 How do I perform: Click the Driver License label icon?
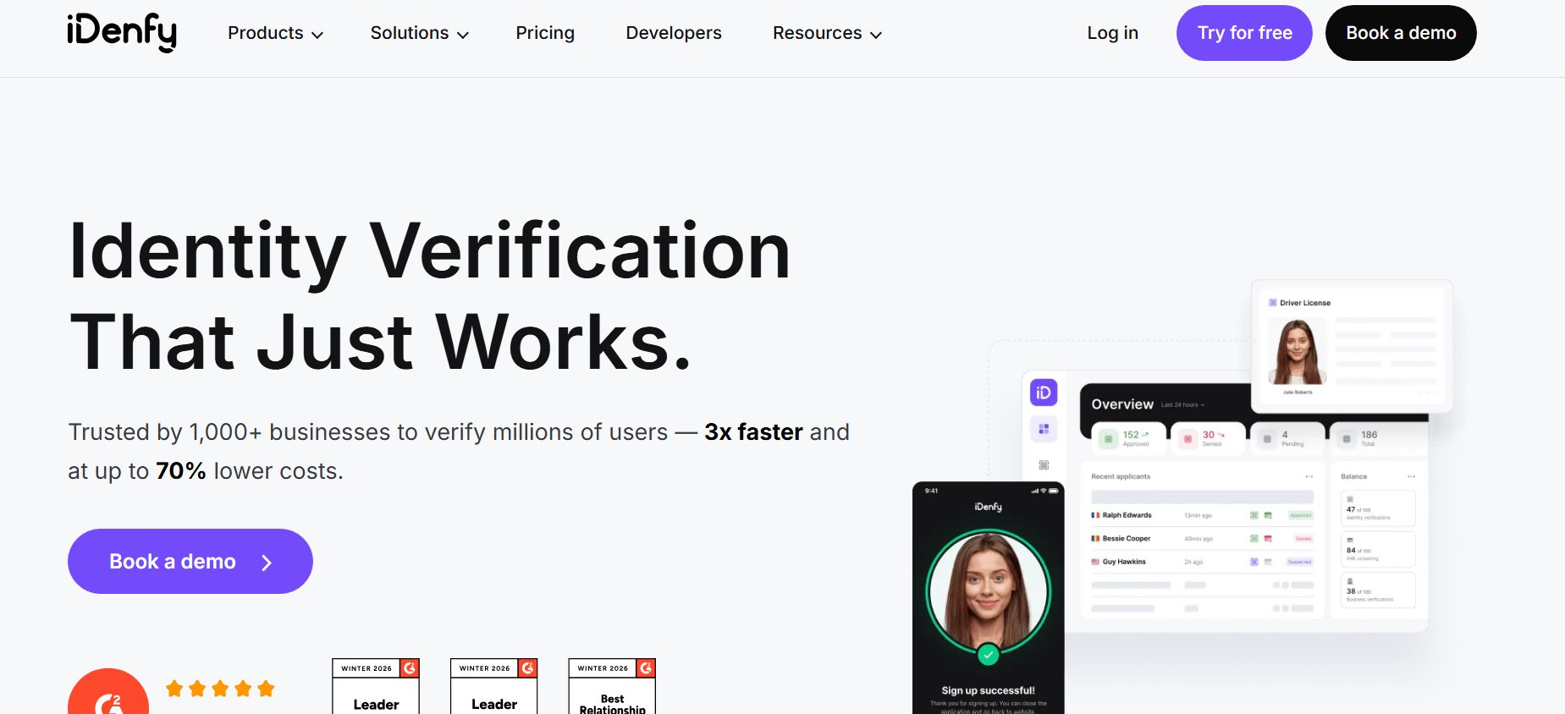[1272, 303]
